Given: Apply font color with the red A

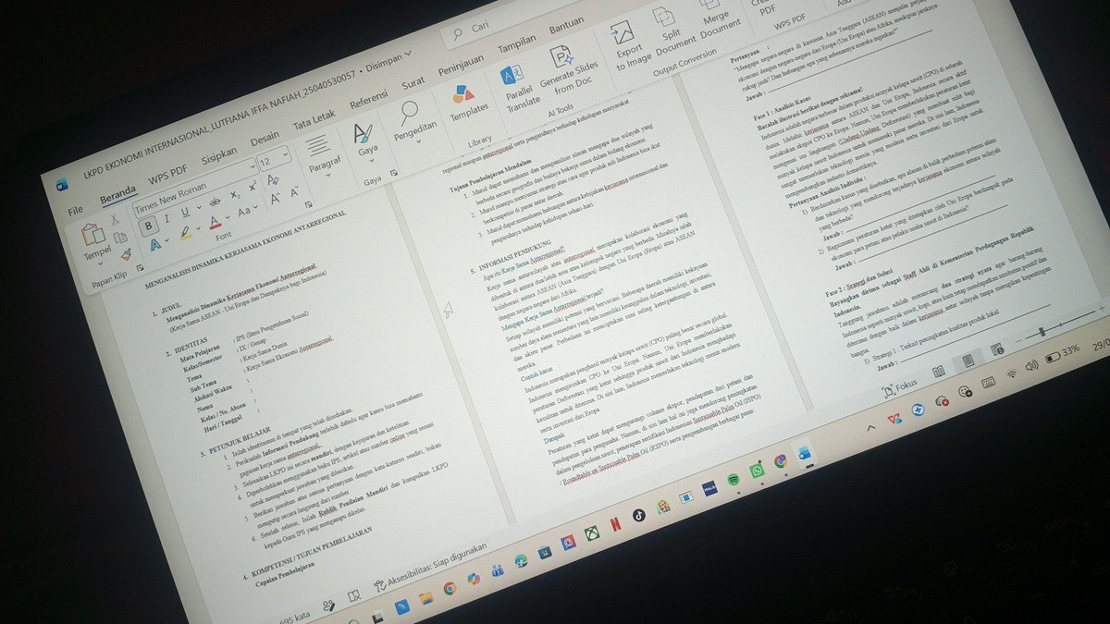Looking at the screenshot, I should coord(215,223).
